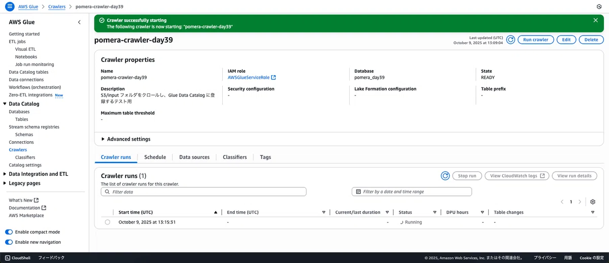Toggle Enable new navigation switch

click(9, 242)
